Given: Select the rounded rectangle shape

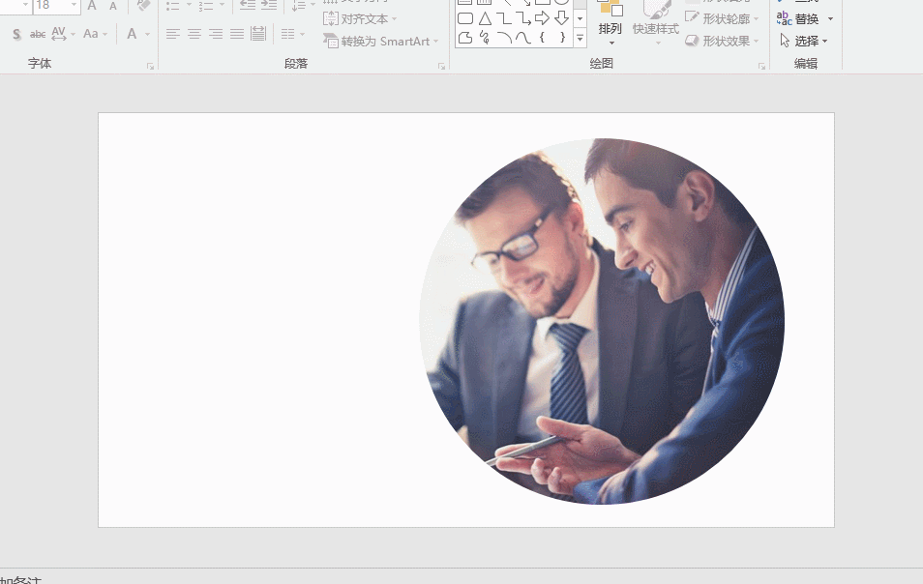Looking at the screenshot, I should [465, 18].
